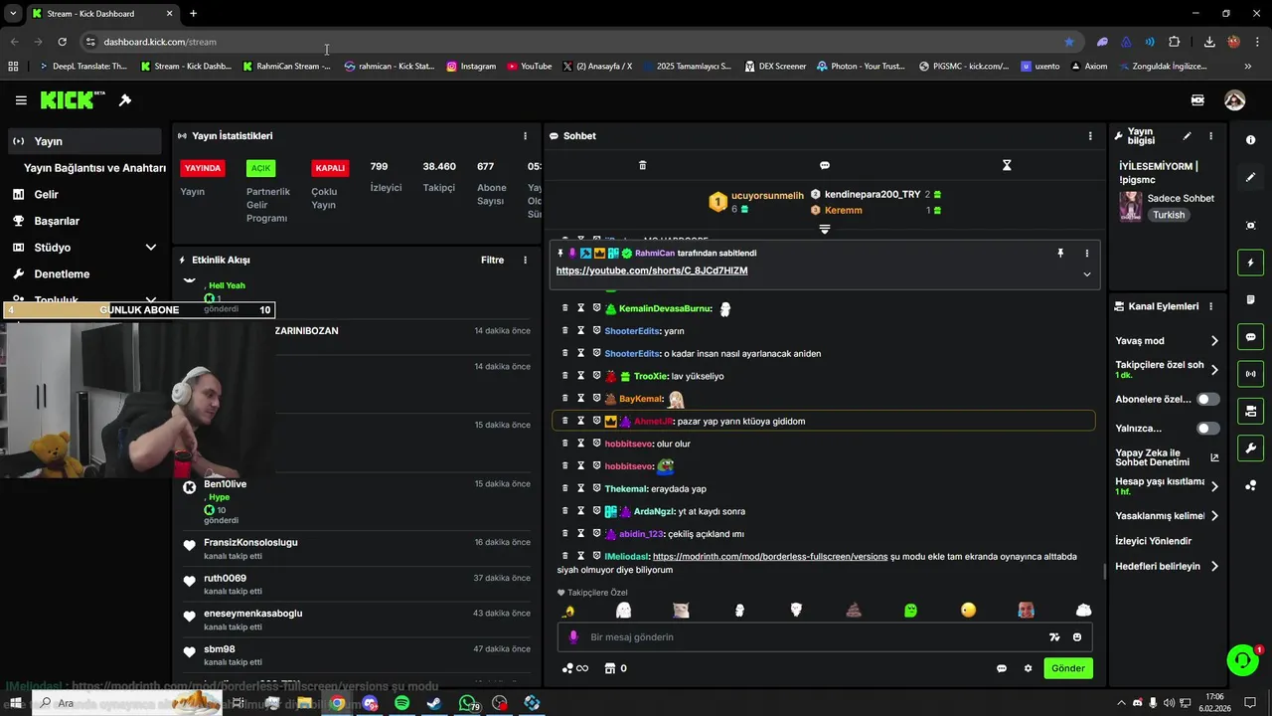1272x716 pixels.
Task: Open Spotify from the Windows taskbar
Action: point(401,703)
